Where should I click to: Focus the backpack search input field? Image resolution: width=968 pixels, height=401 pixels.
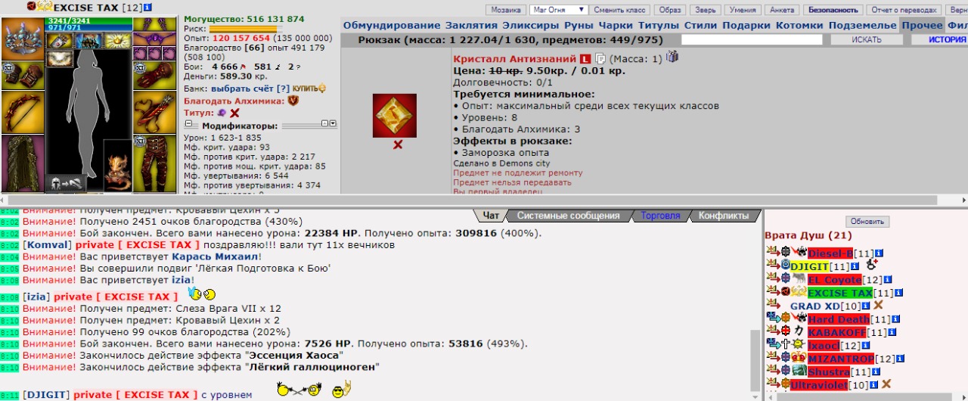[752, 39]
